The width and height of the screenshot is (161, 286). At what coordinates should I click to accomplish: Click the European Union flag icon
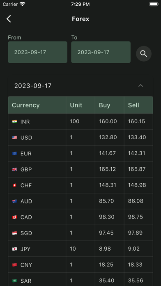pyautogui.click(x=15, y=153)
